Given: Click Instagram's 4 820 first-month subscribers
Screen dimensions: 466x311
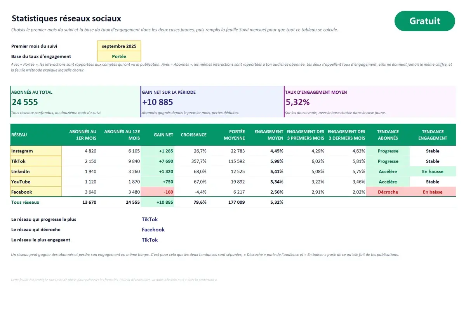Looking at the screenshot, I should coord(80,151).
